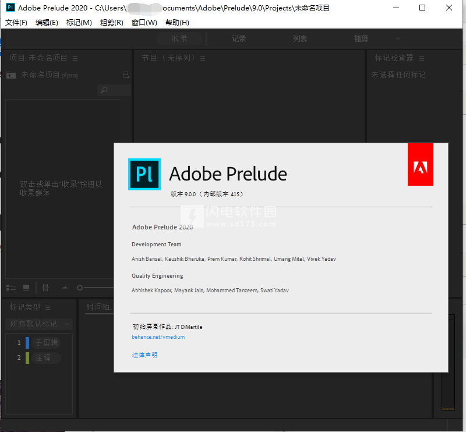The width and height of the screenshot is (466, 432).
Task: Click the Prelude Pl logo in dialog
Action: tap(144, 174)
